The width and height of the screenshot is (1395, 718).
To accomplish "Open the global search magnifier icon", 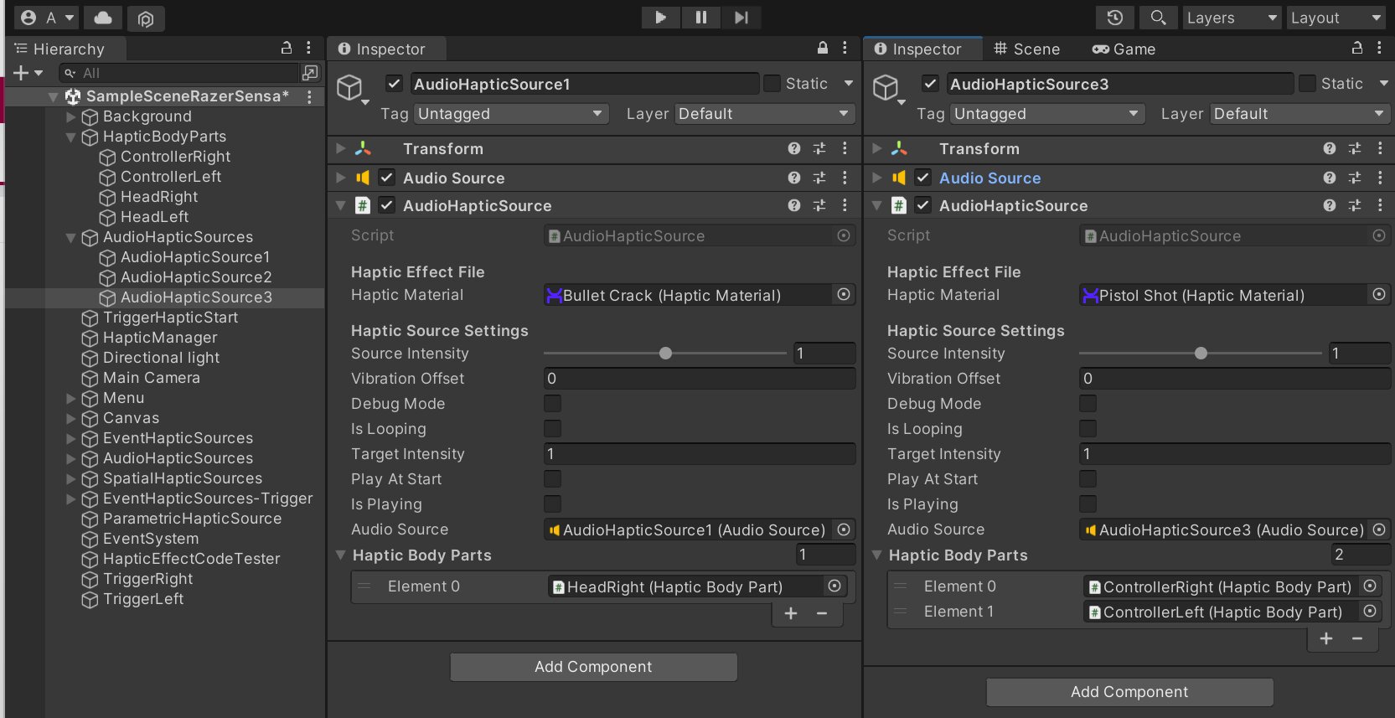I will click(1158, 18).
